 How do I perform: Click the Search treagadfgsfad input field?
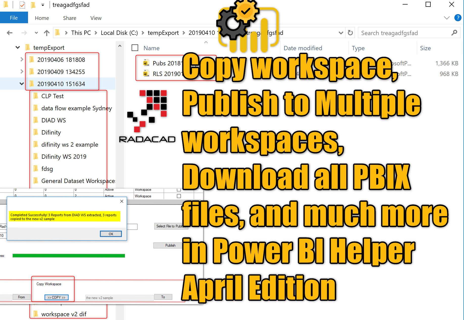[x=404, y=33]
